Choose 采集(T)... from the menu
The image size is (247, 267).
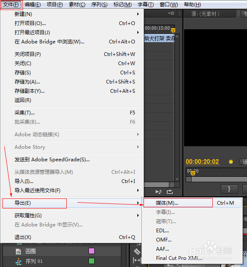pyautogui.click(x=77, y=113)
